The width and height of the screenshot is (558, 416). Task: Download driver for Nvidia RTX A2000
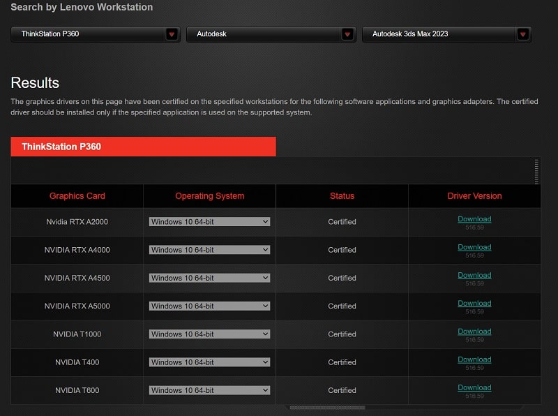474,219
